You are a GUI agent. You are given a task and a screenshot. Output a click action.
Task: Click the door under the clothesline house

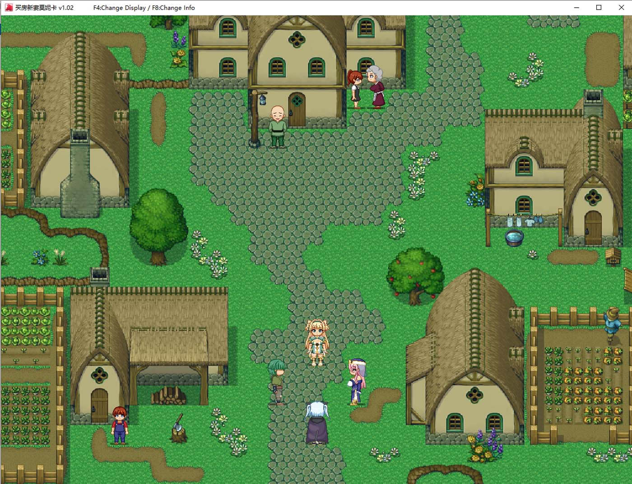click(593, 228)
